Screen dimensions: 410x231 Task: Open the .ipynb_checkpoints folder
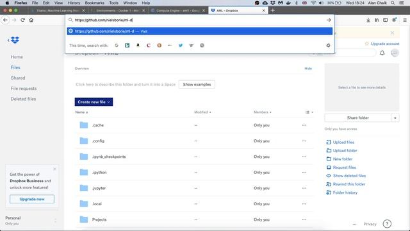(x=109, y=157)
